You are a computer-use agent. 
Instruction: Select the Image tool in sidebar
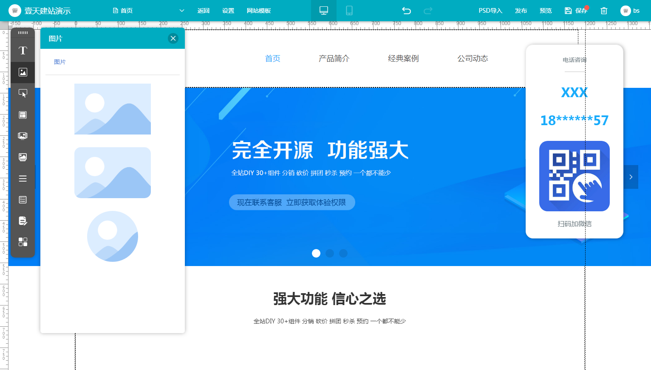pyautogui.click(x=23, y=72)
